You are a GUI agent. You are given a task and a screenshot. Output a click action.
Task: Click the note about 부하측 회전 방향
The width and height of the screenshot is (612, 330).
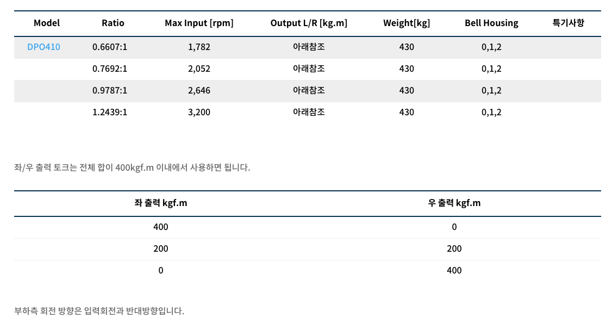coord(99,312)
